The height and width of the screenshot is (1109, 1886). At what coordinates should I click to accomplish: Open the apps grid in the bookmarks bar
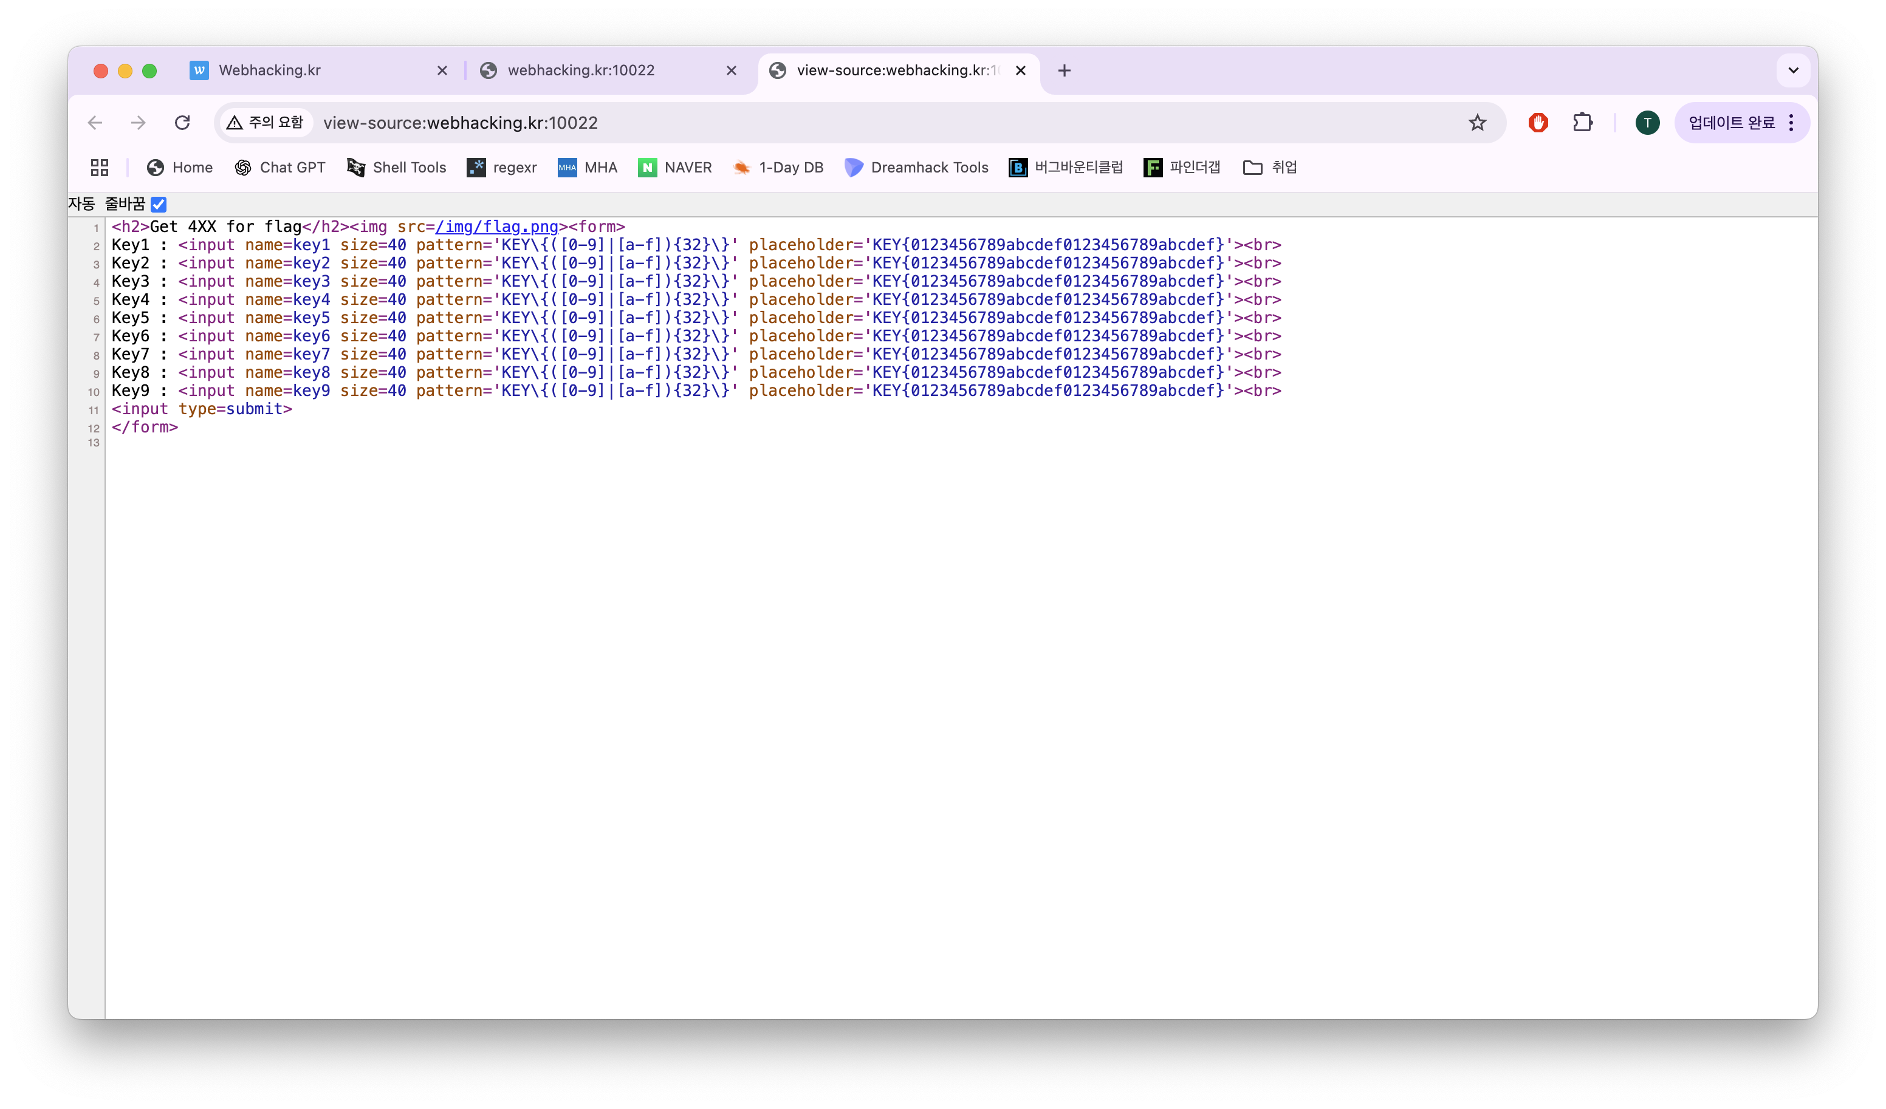point(100,168)
